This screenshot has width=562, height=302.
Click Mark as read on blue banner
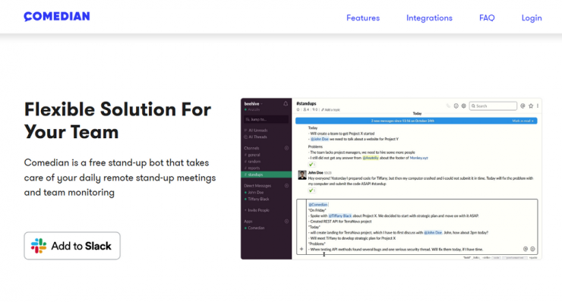pyautogui.click(x=523, y=121)
